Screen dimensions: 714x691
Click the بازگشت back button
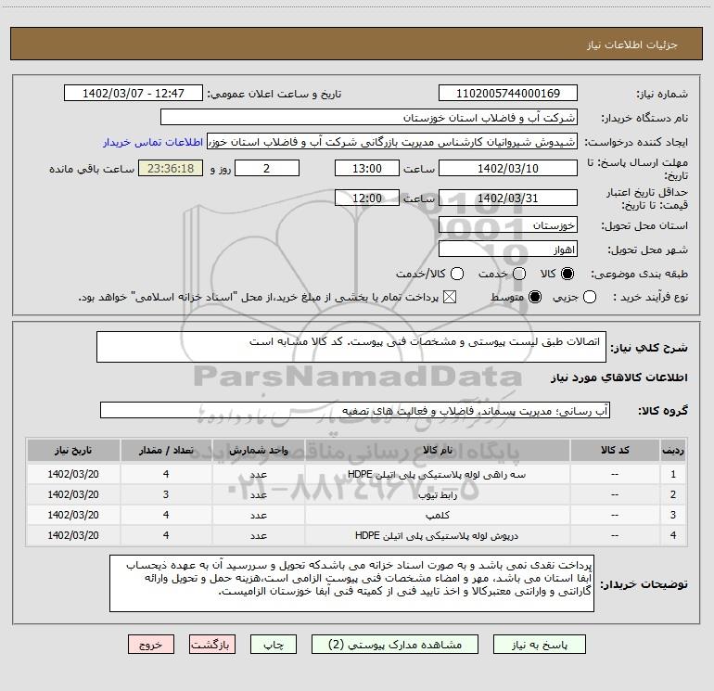(x=212, y=645)
